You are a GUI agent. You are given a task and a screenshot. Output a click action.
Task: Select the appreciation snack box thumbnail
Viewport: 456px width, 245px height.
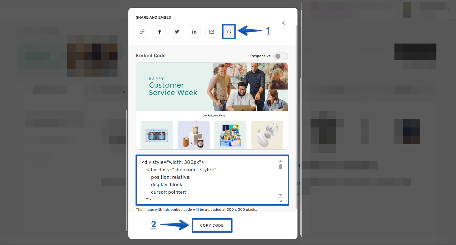[x=230, y=135]
